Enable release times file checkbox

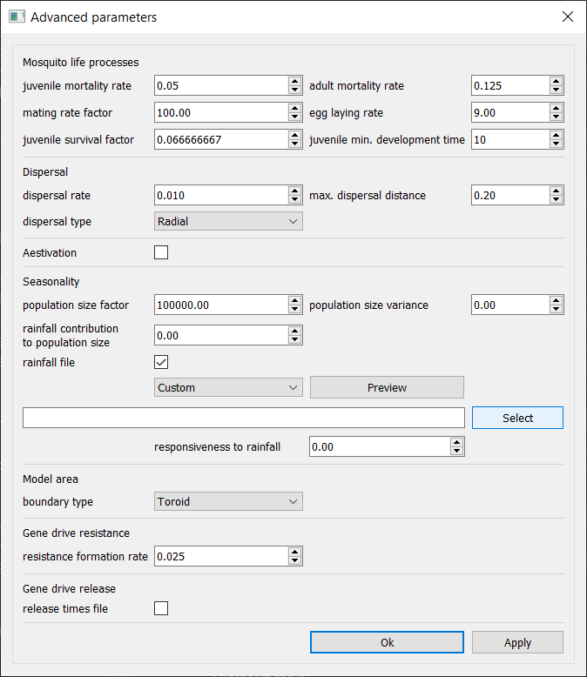pyautogui.click(x=161, y=609)
